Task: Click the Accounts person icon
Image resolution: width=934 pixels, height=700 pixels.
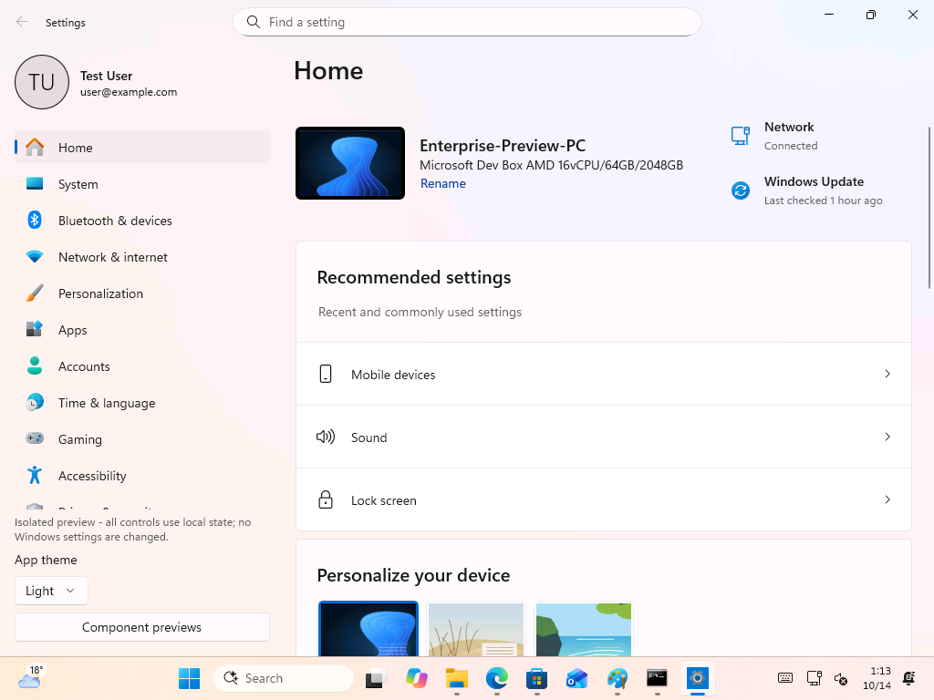Action: [x=35, y=366]
